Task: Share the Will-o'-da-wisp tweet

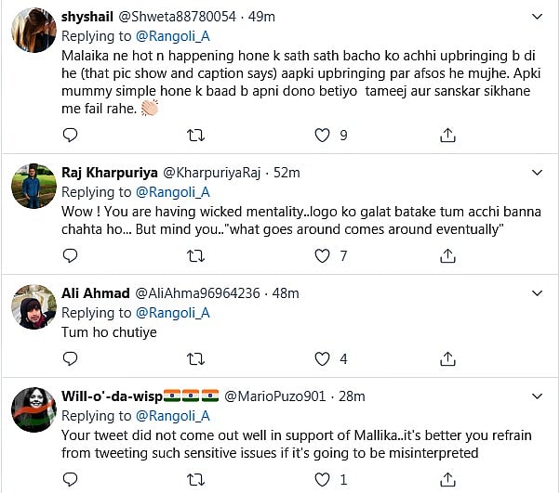Action: point(447,480)
